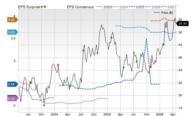Click the dark blue 2.48 value tag

(13, 84)
